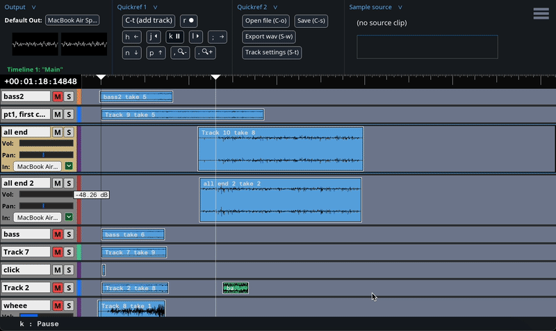Unmute Track 2
556x331 pixels.
[x=58, y=287]
